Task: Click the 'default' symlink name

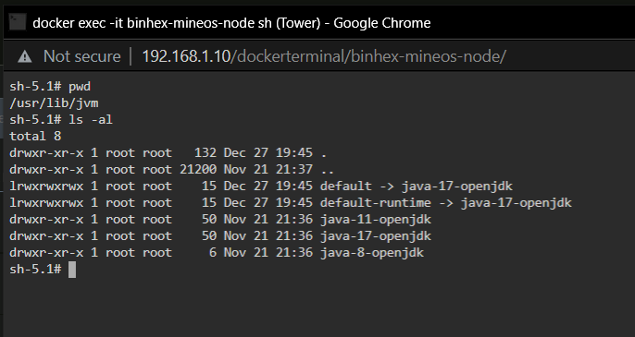Action: point(345,187)
